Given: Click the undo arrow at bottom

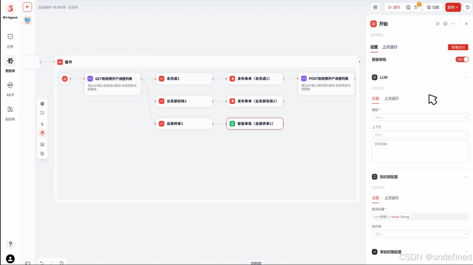Looking at the screenshot, I should click(42, 263).
